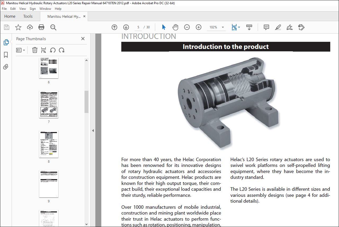The height and width of the screenshot is (227, 339).
Task: Zoom out with minus icon
Action: (x=187, y=27)
